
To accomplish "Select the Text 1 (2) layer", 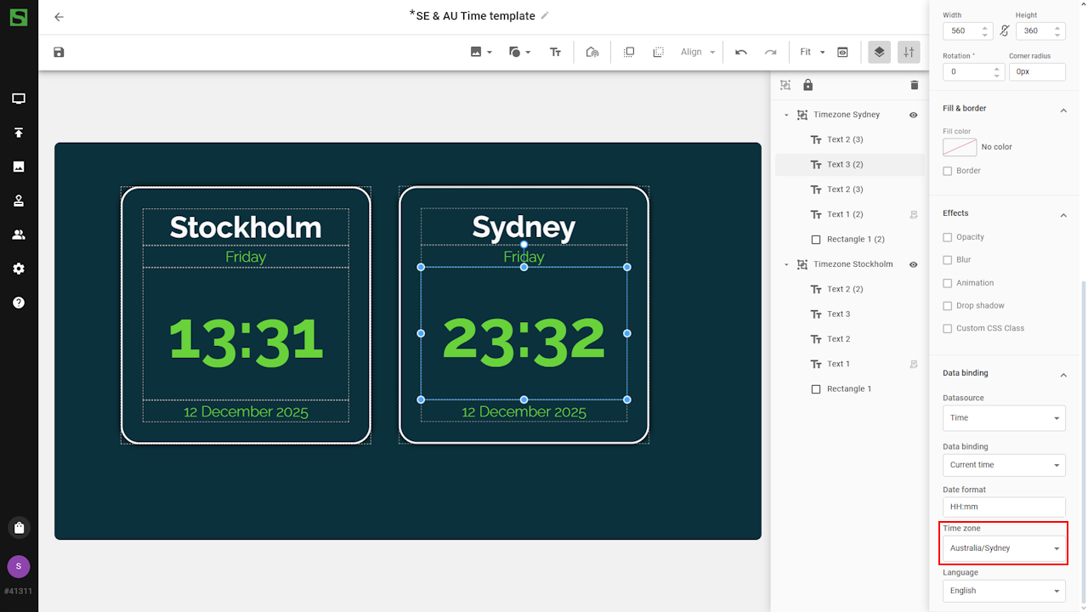I will coord(845,214).
